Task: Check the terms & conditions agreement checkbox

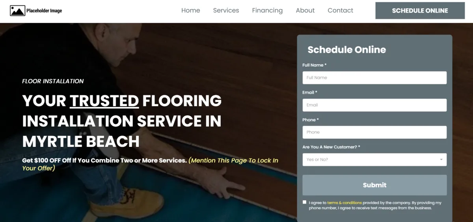Action: point(304,202)
